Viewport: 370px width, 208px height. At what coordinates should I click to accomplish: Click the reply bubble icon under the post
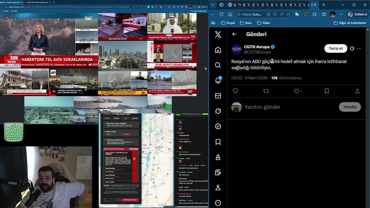(x=235, y=91)
